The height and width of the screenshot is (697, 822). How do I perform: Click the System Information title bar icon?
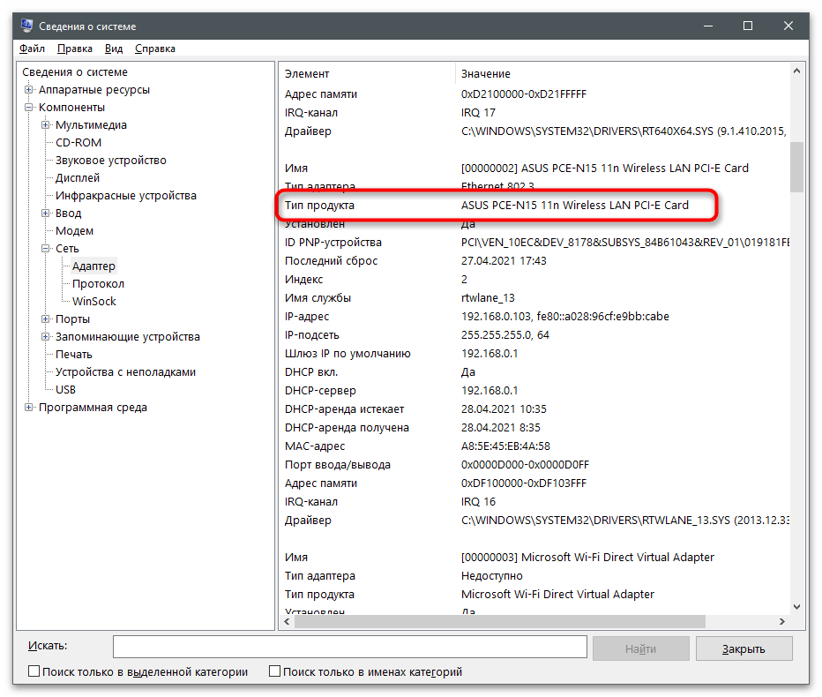[x=26, y=26]
